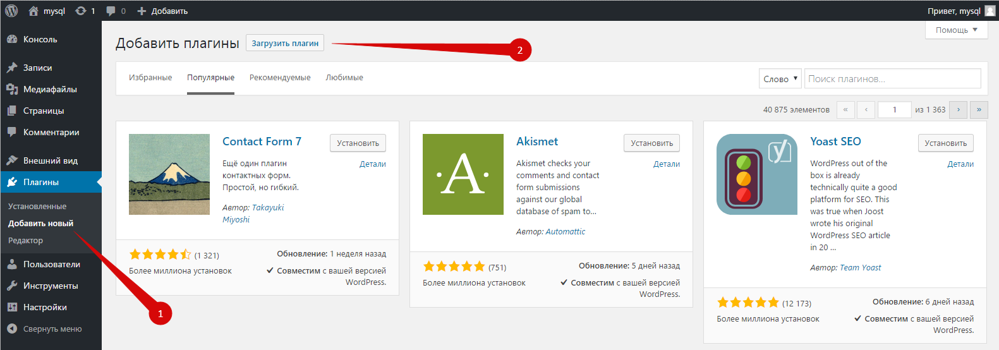Open author link Takayuki Miyoshi
The width and height of the screenshot is (999, 350).
coord(253,214)
